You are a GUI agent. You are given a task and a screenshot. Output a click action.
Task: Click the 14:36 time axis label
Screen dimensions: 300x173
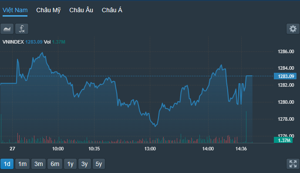[241, 149]
